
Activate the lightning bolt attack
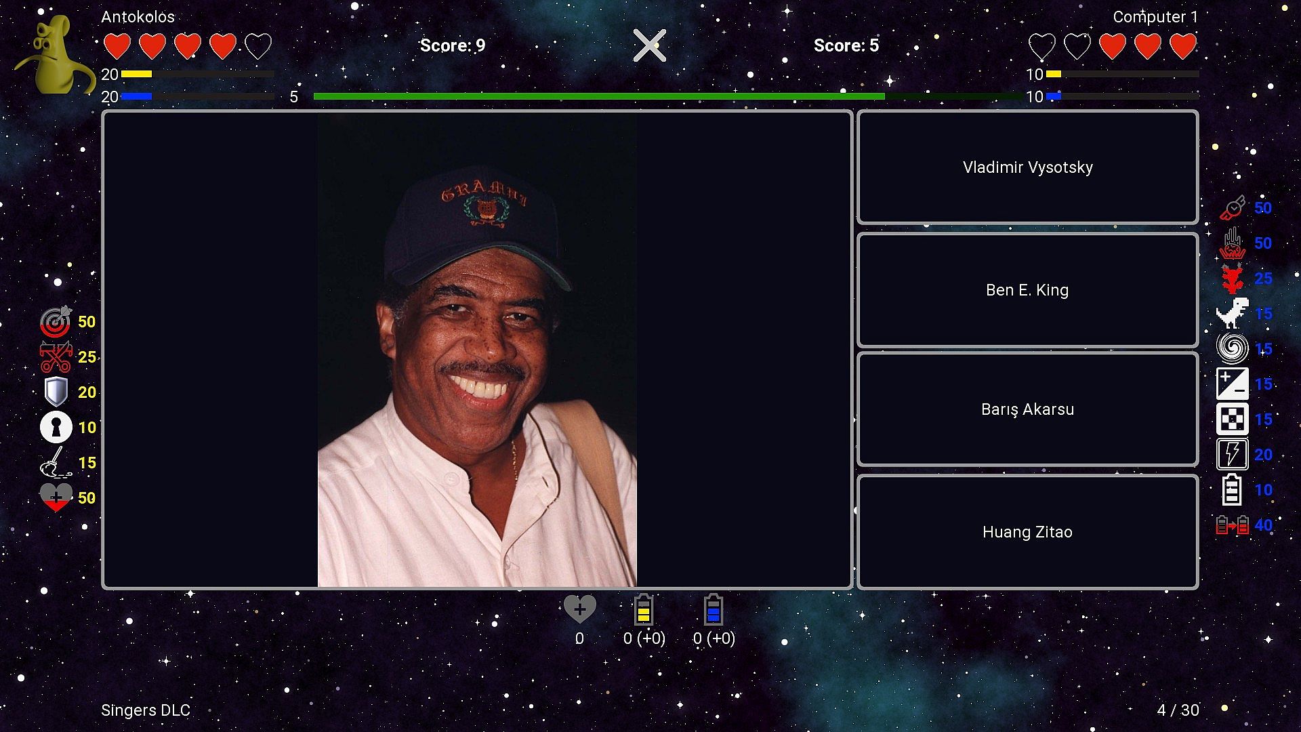pos(1232,454)
